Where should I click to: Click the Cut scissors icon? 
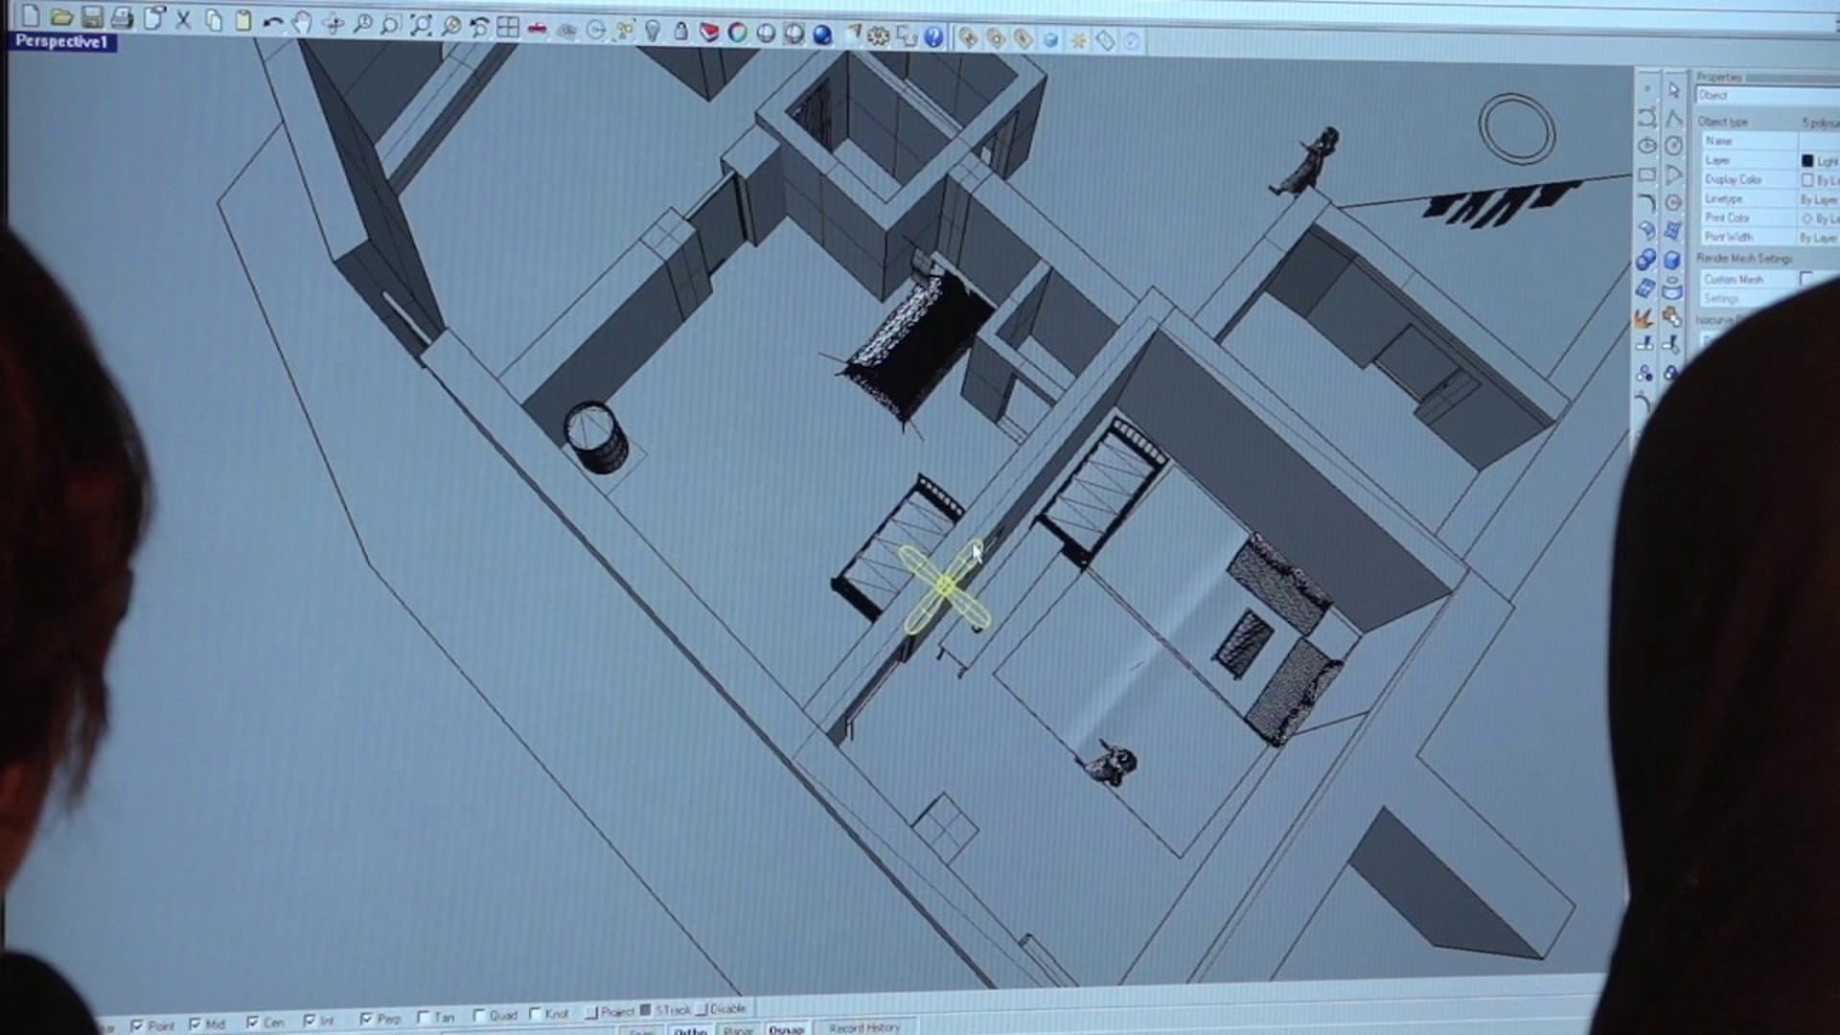183,19
